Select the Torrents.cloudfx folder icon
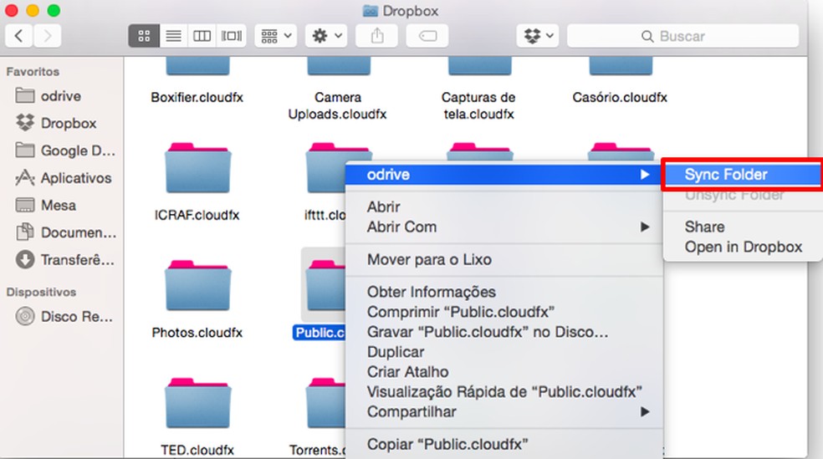Screen dimensions: 823x459 click(325, 403)
